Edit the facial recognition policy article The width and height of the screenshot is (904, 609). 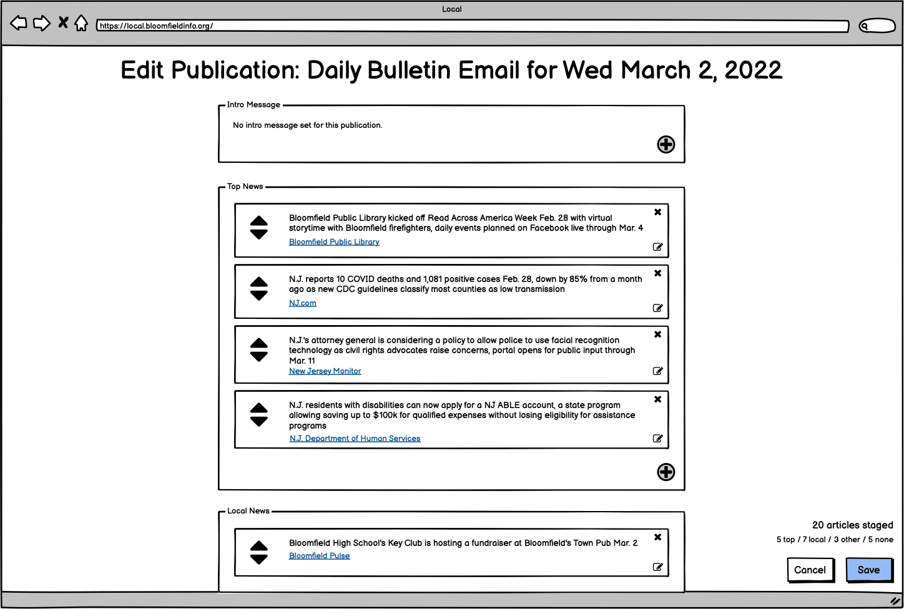(657, 371)
